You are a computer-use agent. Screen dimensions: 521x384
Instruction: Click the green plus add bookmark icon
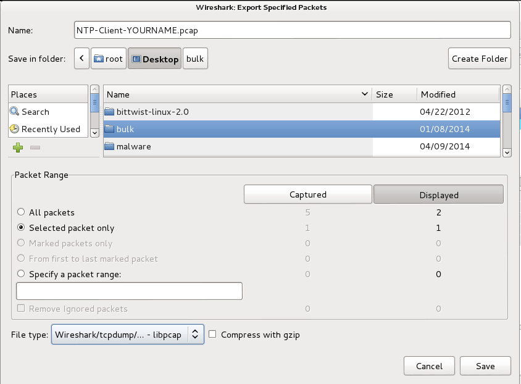(17, 148)
